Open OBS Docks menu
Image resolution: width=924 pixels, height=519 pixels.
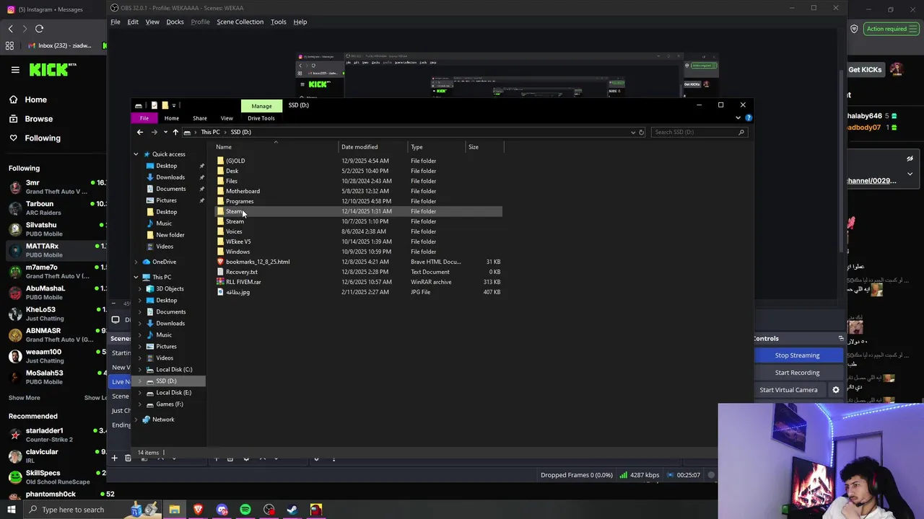[175, 22]
